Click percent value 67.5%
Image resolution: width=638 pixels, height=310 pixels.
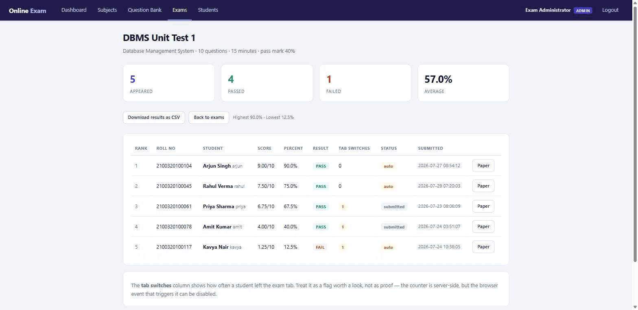click(291, 206)
